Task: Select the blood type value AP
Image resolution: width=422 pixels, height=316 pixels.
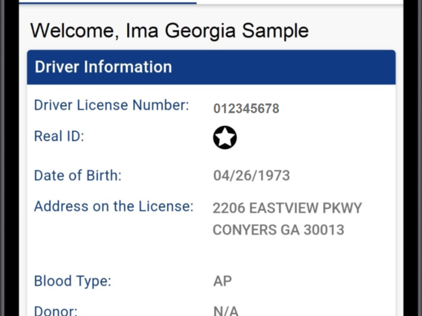Action: pos(223,281)
